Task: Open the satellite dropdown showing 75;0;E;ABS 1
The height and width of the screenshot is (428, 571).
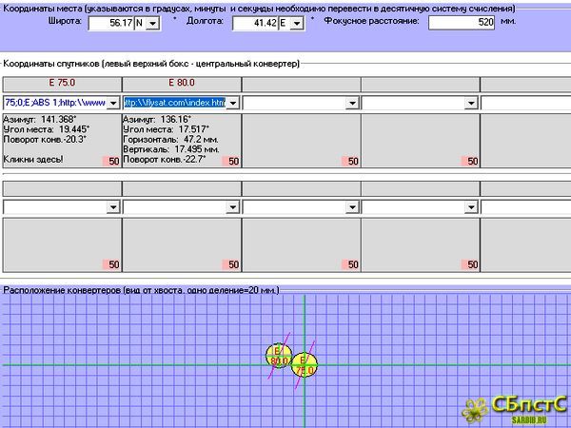Action: (113, 103)
